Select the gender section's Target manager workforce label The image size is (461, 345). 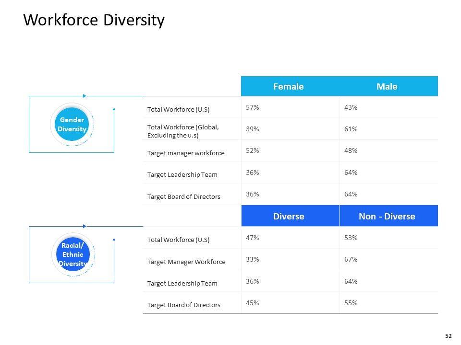(x=186, y=153)
